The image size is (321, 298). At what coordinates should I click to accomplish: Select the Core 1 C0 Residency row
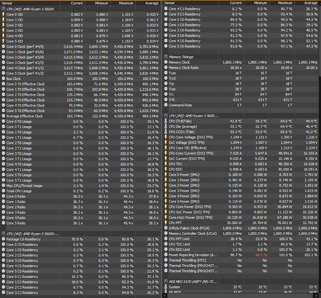click(81, 250)
